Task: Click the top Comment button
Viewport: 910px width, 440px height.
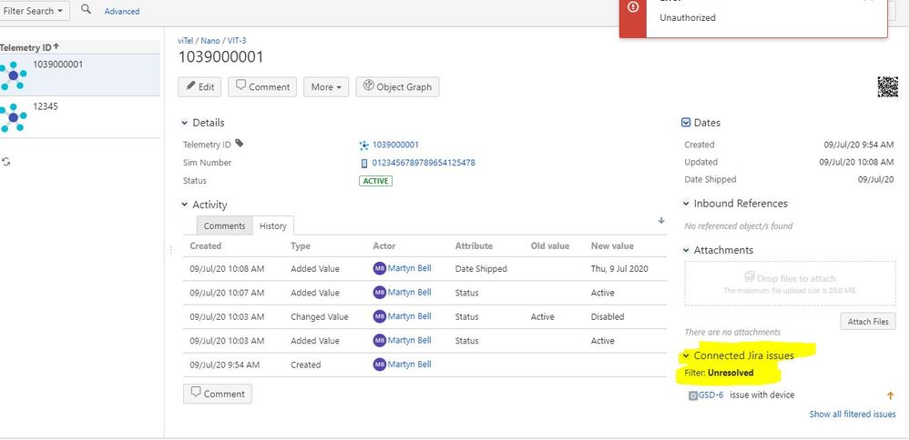Action: [262, 87]
